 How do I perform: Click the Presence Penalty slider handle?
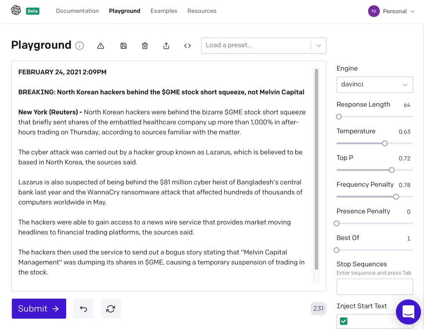[337, 224]
